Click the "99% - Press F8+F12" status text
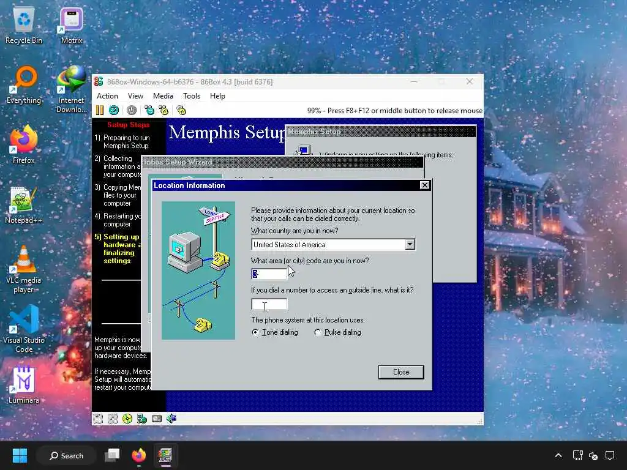 tap(395, 111)
